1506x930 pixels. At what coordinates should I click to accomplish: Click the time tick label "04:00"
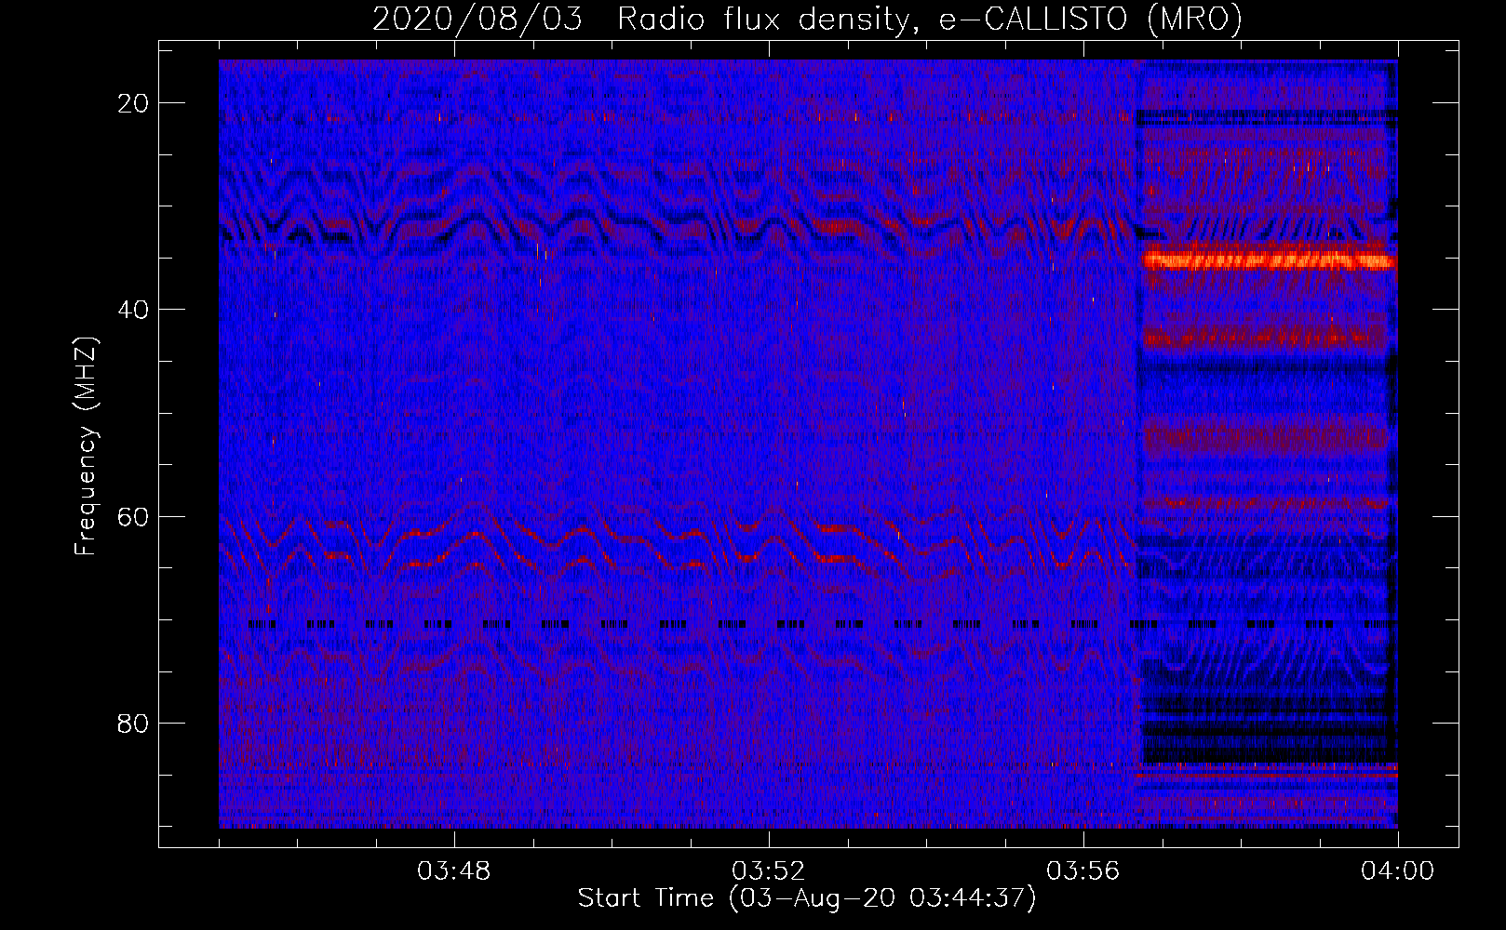point(1398,871)
